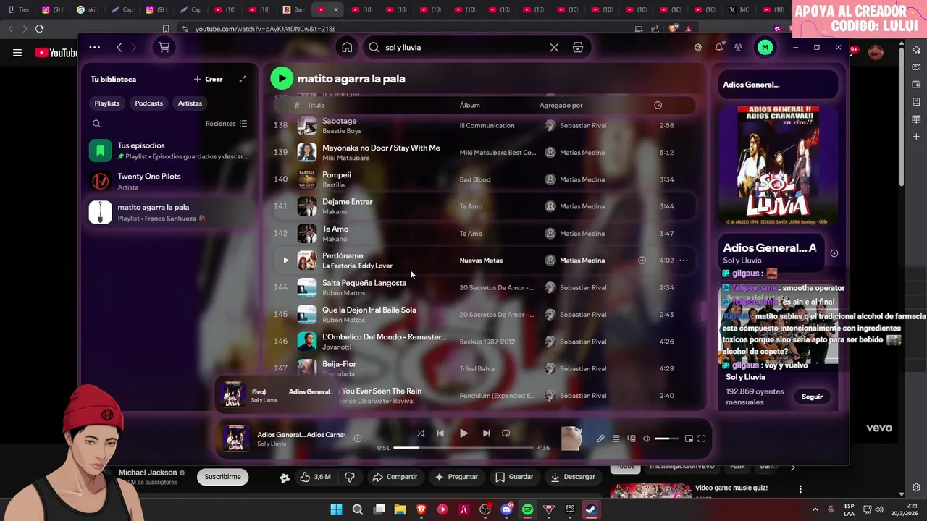Click the Adios General album cover art
The height and width of the screenshot is (521, 927).
click(x=779, y=166)
